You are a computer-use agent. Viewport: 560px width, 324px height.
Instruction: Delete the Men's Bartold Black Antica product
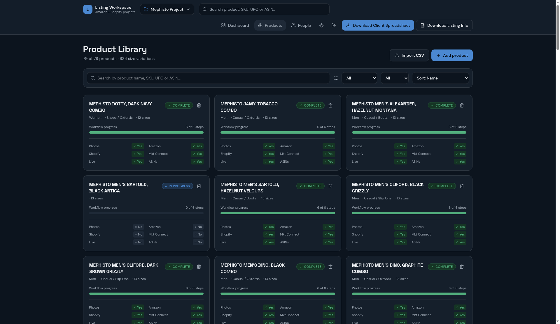click(199, 186)
